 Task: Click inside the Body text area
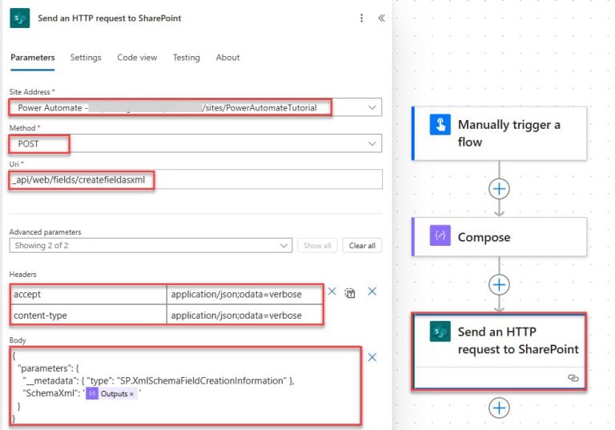185,386
